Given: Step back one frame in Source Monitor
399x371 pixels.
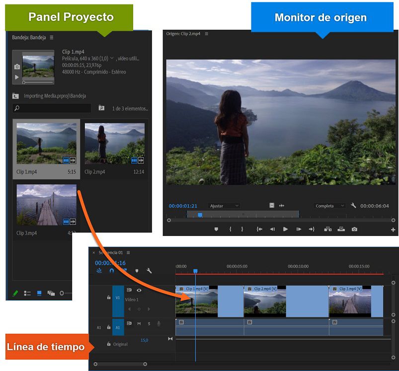Looking at the screenshot, I should click(x=272, y=229).
